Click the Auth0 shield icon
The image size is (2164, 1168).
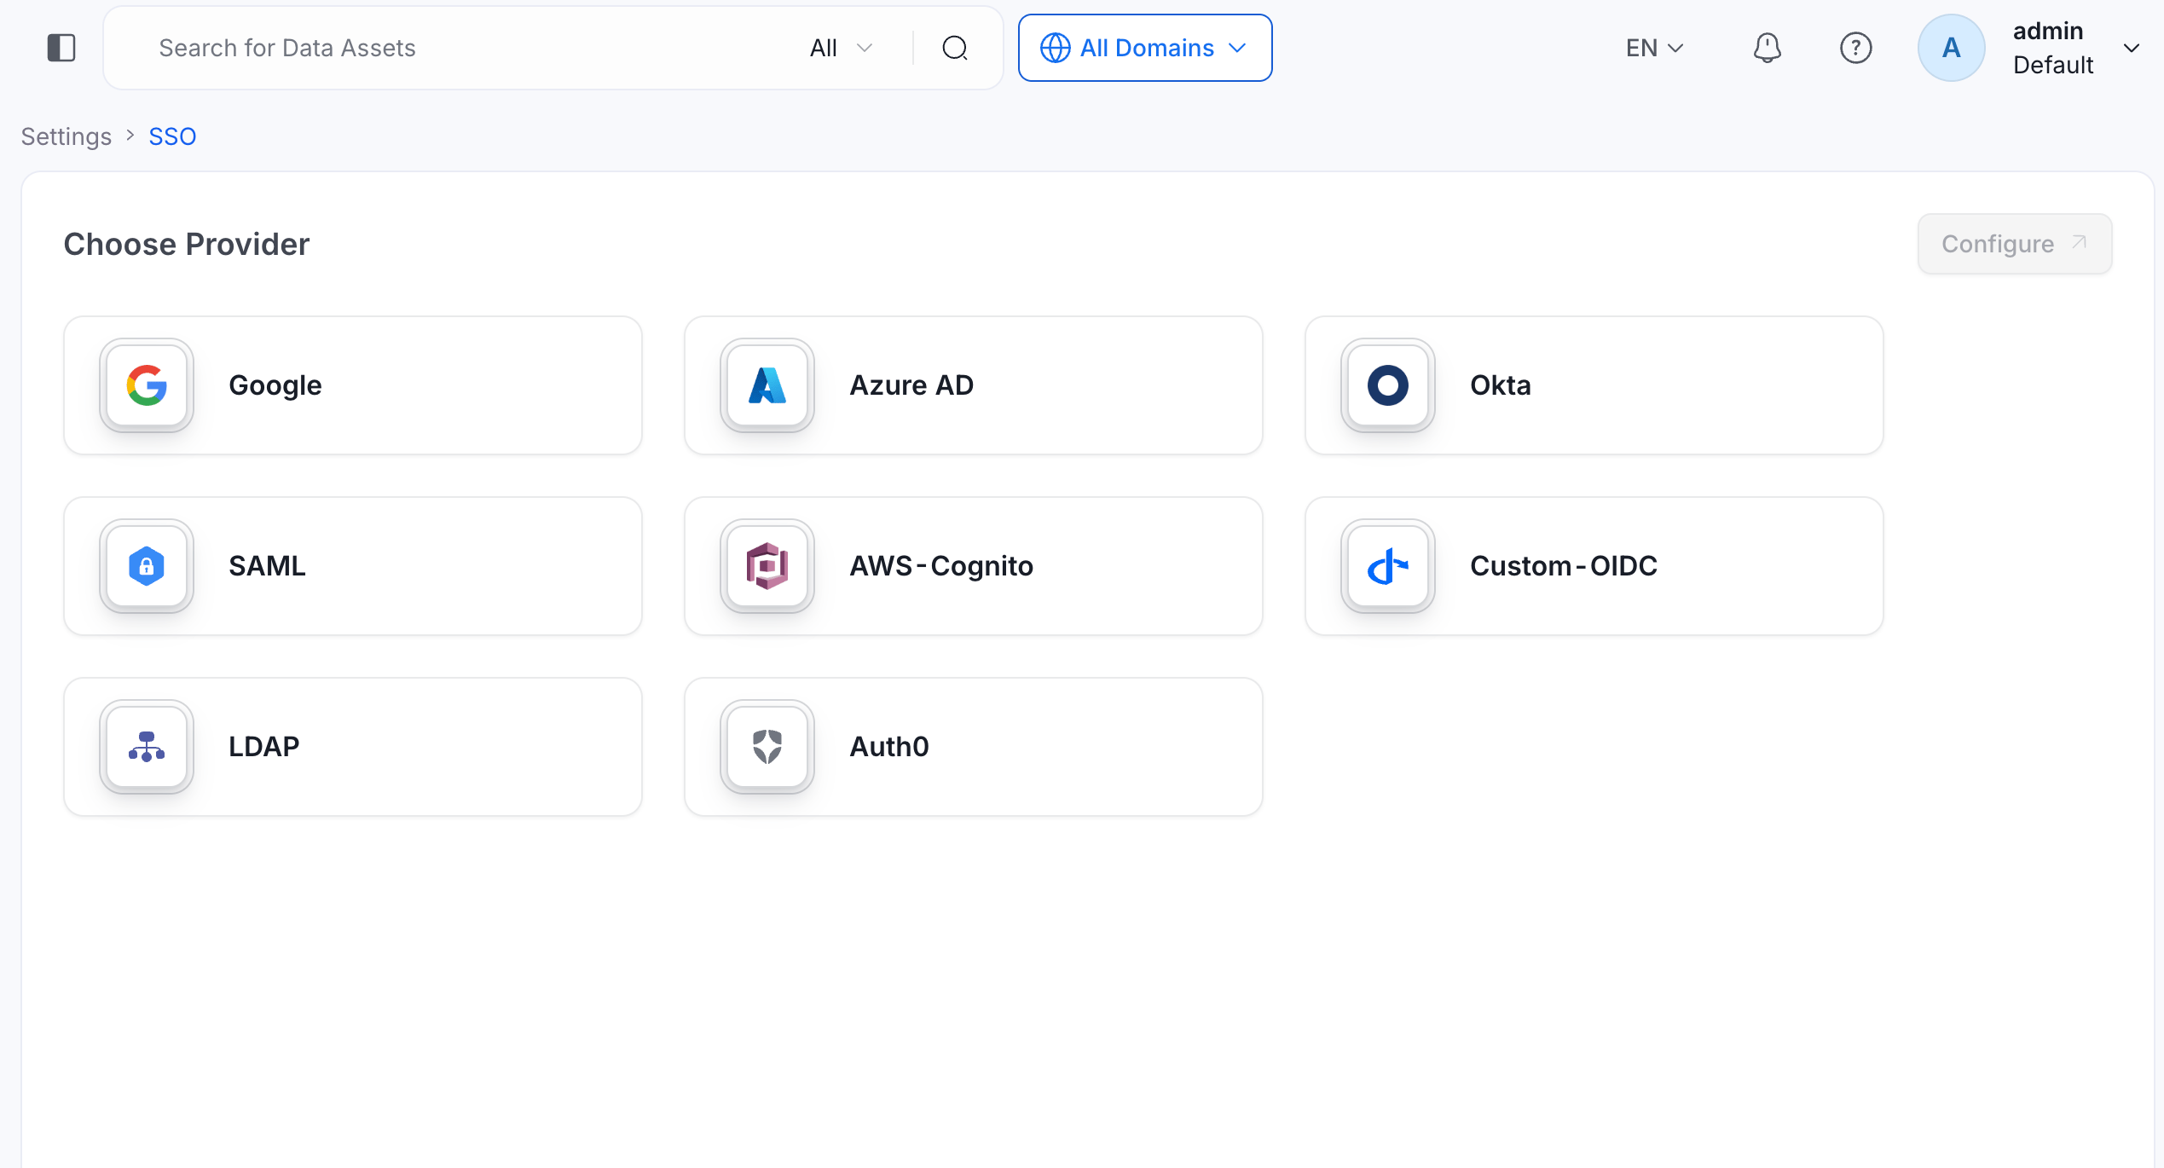point(767,747)
